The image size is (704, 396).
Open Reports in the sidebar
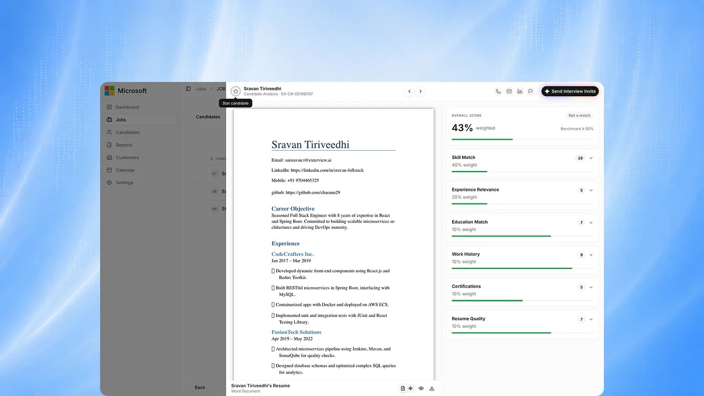141,145
